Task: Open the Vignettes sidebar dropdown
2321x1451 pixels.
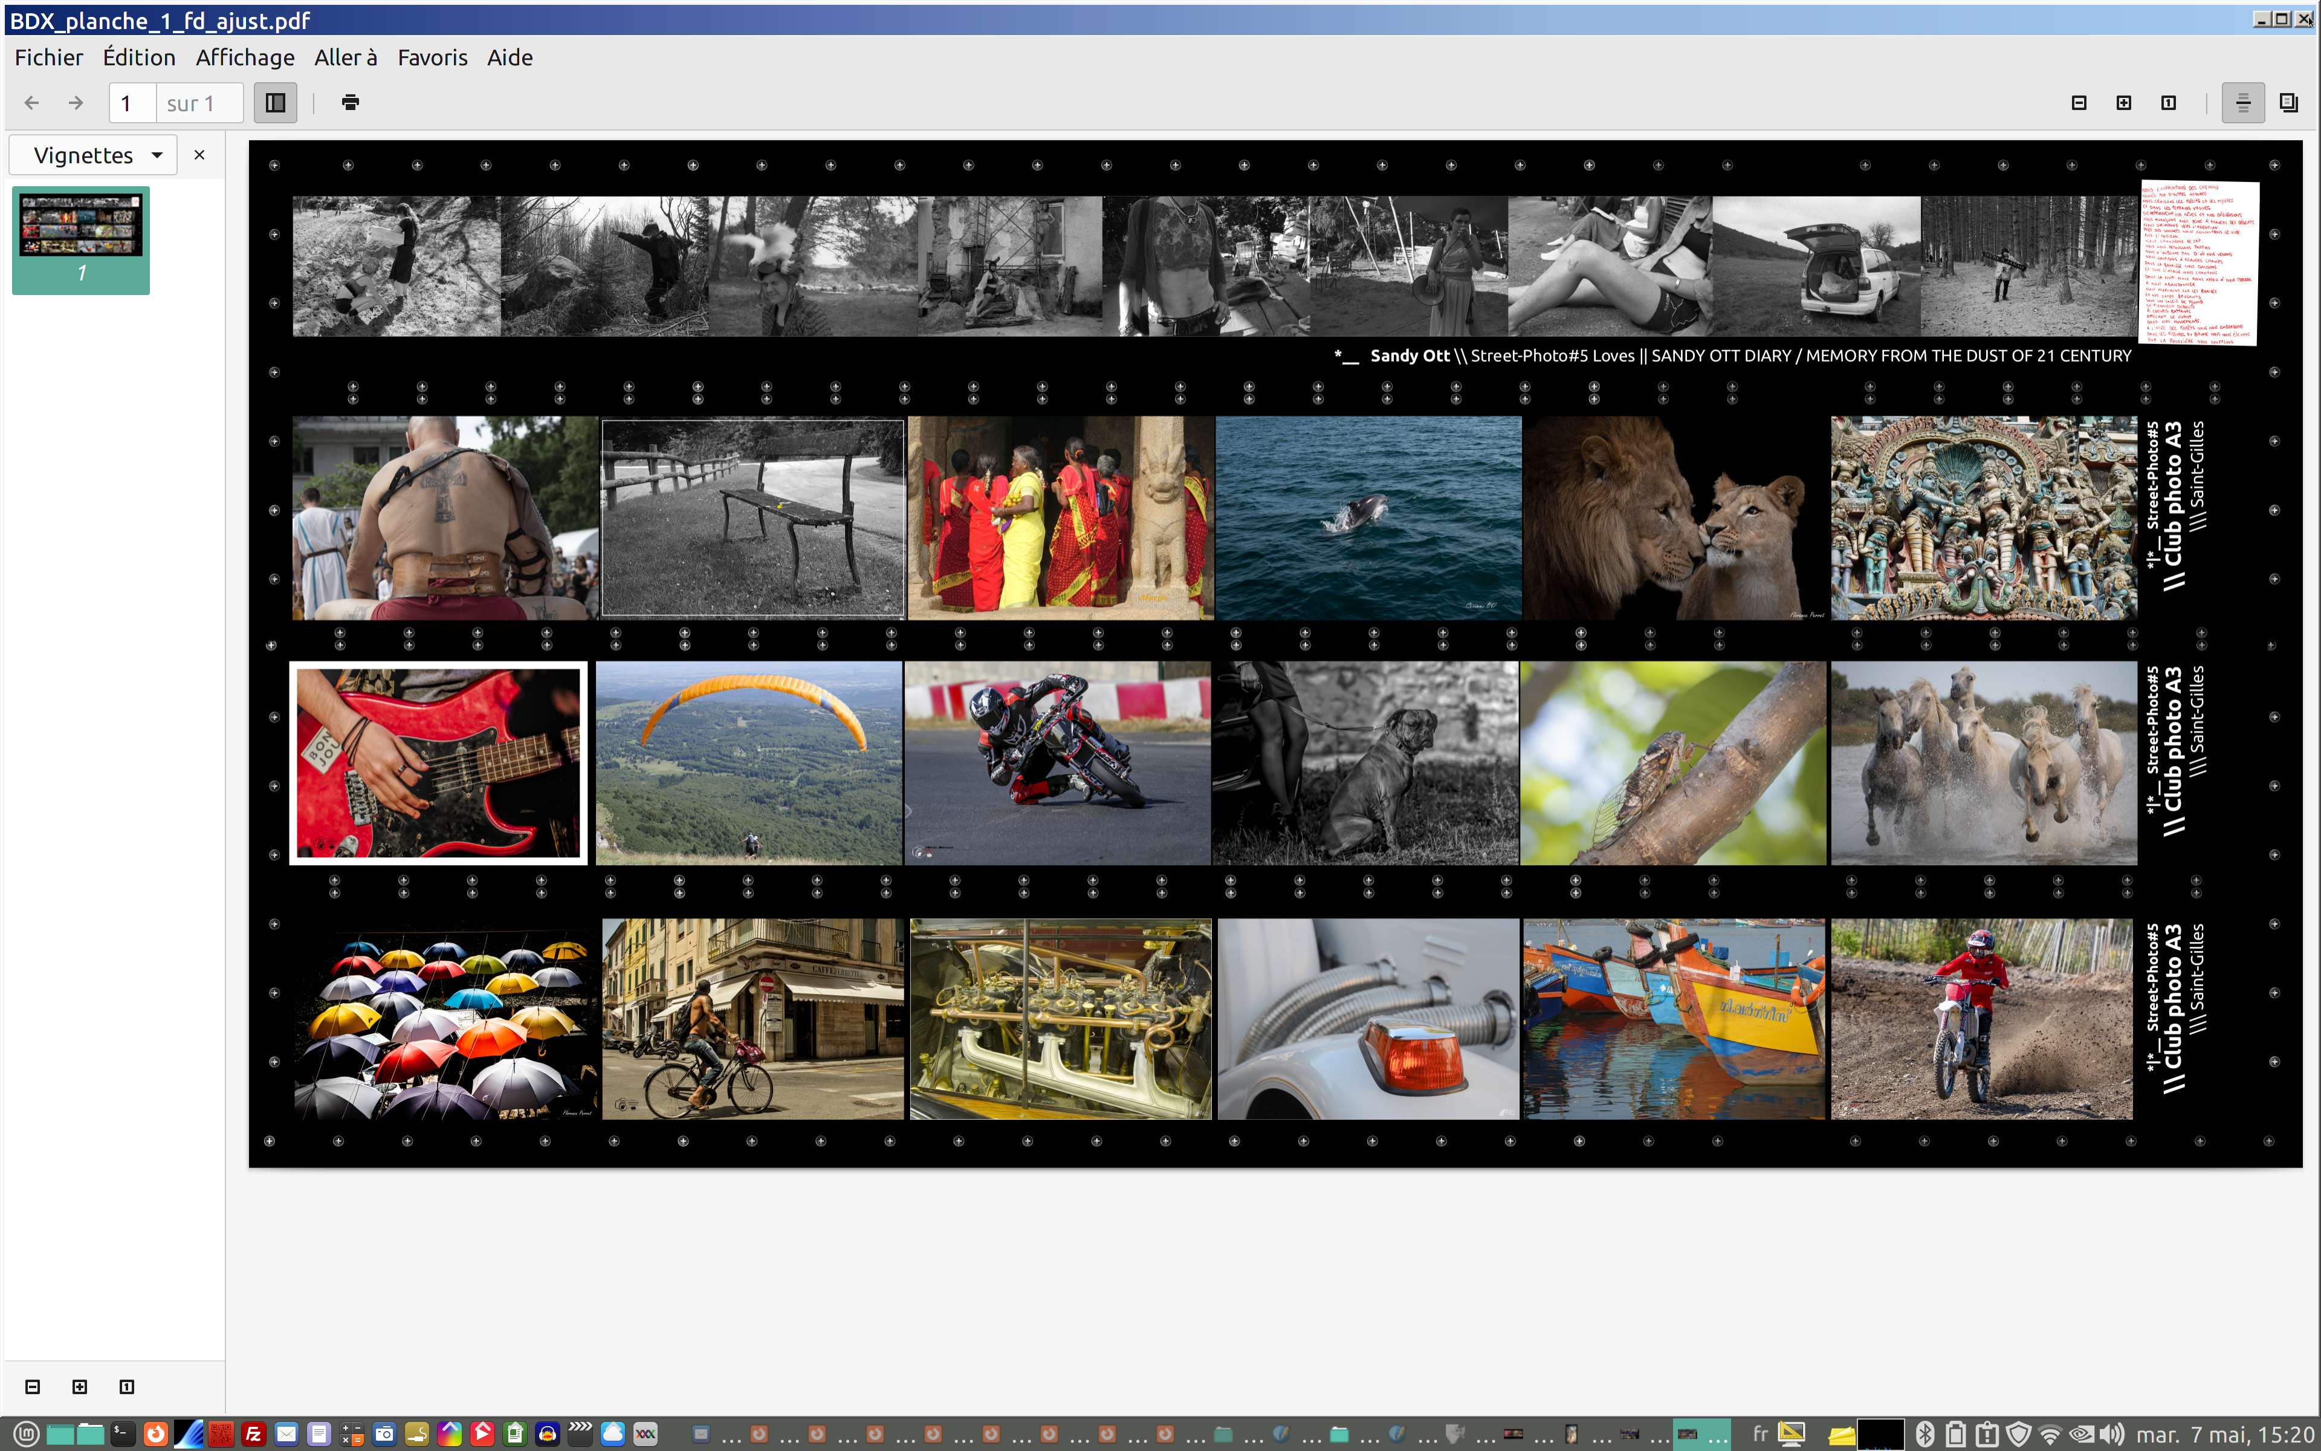Action: pos(94,155)
